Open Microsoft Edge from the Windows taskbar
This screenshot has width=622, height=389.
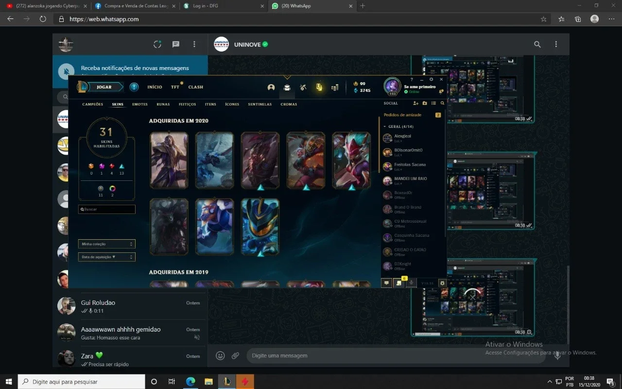coord(190,382)
